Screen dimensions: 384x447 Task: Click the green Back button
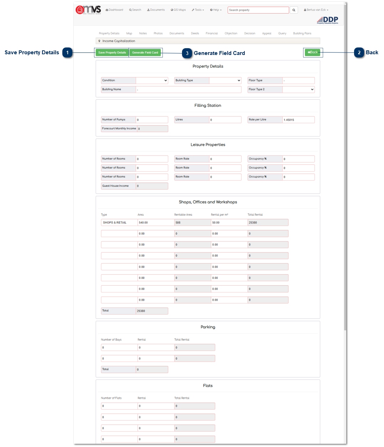point(312,52)
